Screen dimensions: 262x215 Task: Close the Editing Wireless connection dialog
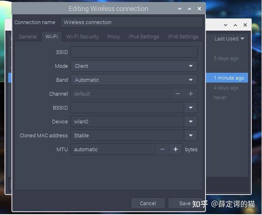199,9
